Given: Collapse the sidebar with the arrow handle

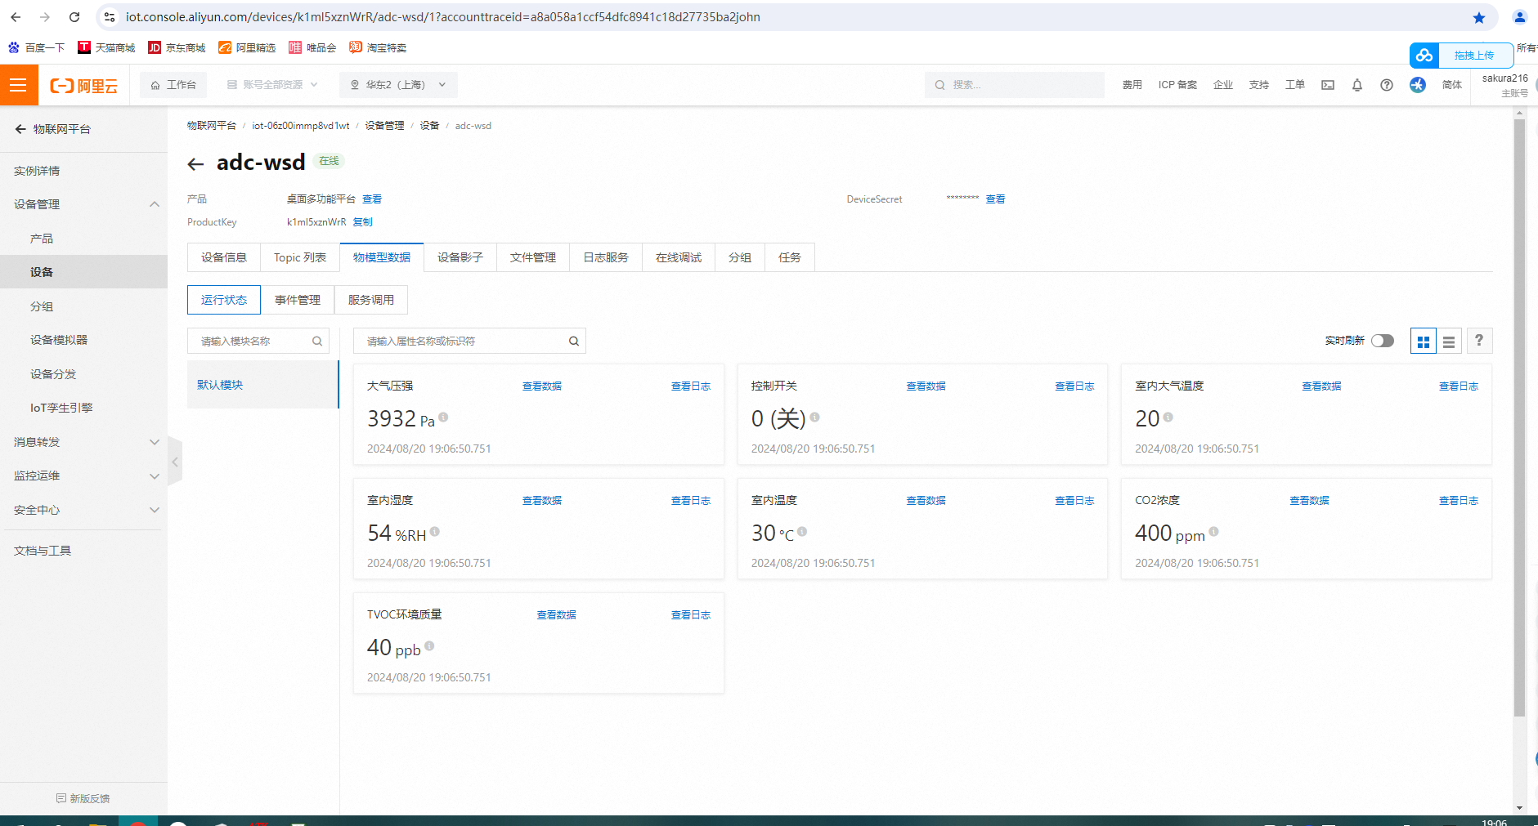Looking at the screenshot, I should click(175, 462).
